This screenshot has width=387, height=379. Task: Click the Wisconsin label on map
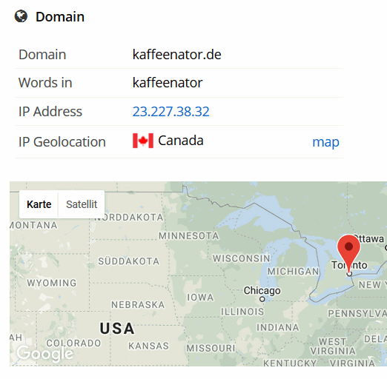coord(242,258)
